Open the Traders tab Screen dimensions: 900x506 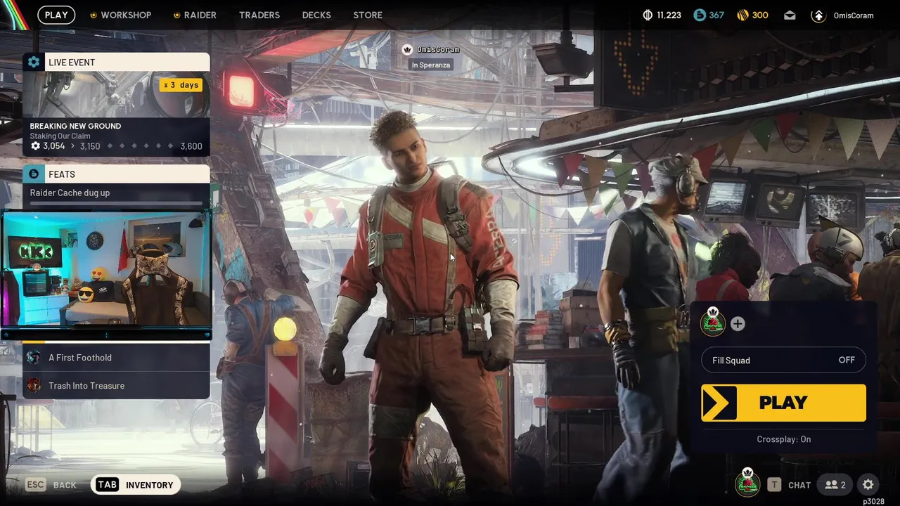coord(259,15)
